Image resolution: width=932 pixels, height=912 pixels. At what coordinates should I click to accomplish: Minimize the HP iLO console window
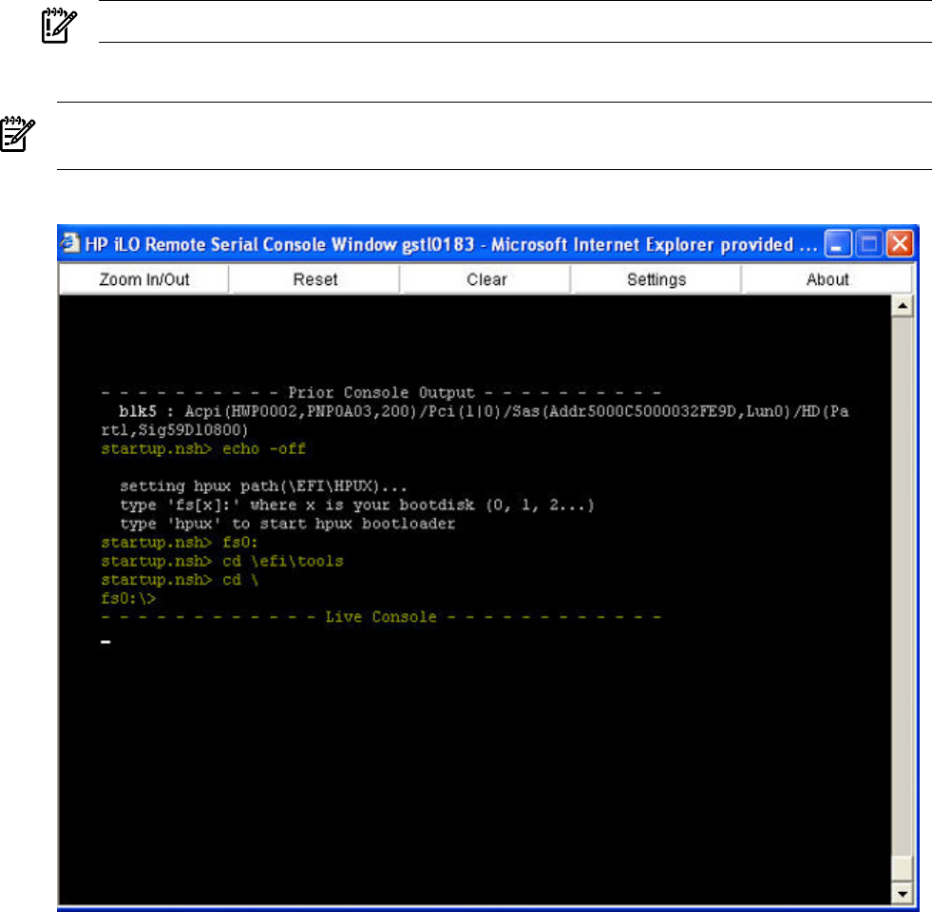[838, 244]
